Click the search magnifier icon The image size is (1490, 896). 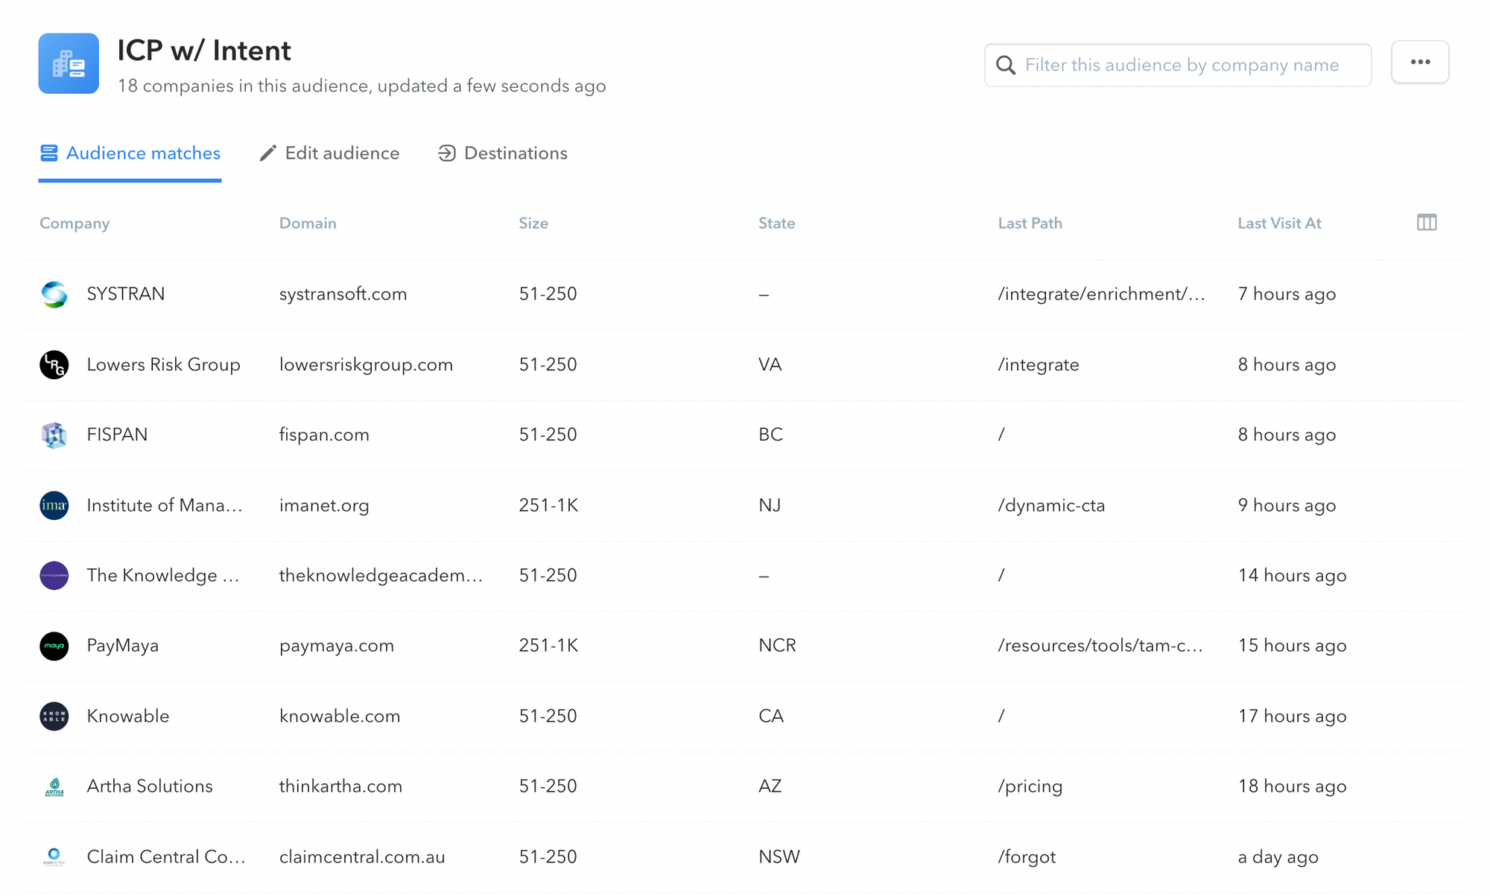[x=1006, y=66]
